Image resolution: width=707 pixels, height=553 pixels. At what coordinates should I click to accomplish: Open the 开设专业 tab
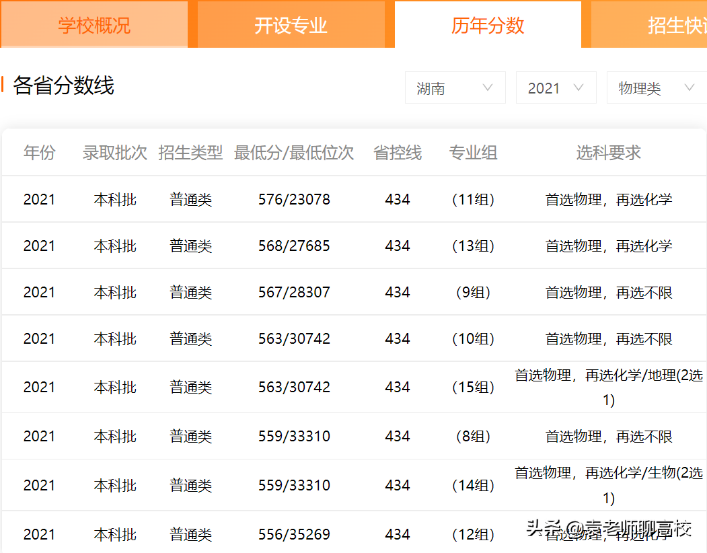(x=291, y=24)
